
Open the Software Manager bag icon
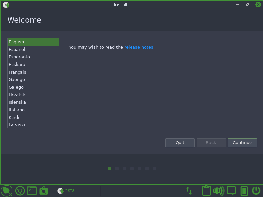(44, 191)
